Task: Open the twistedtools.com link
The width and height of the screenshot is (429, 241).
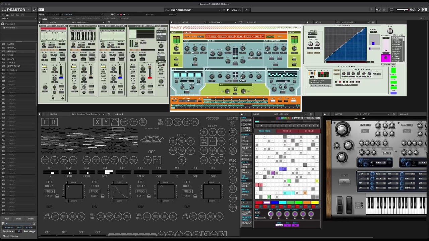Action: [307, 118]
